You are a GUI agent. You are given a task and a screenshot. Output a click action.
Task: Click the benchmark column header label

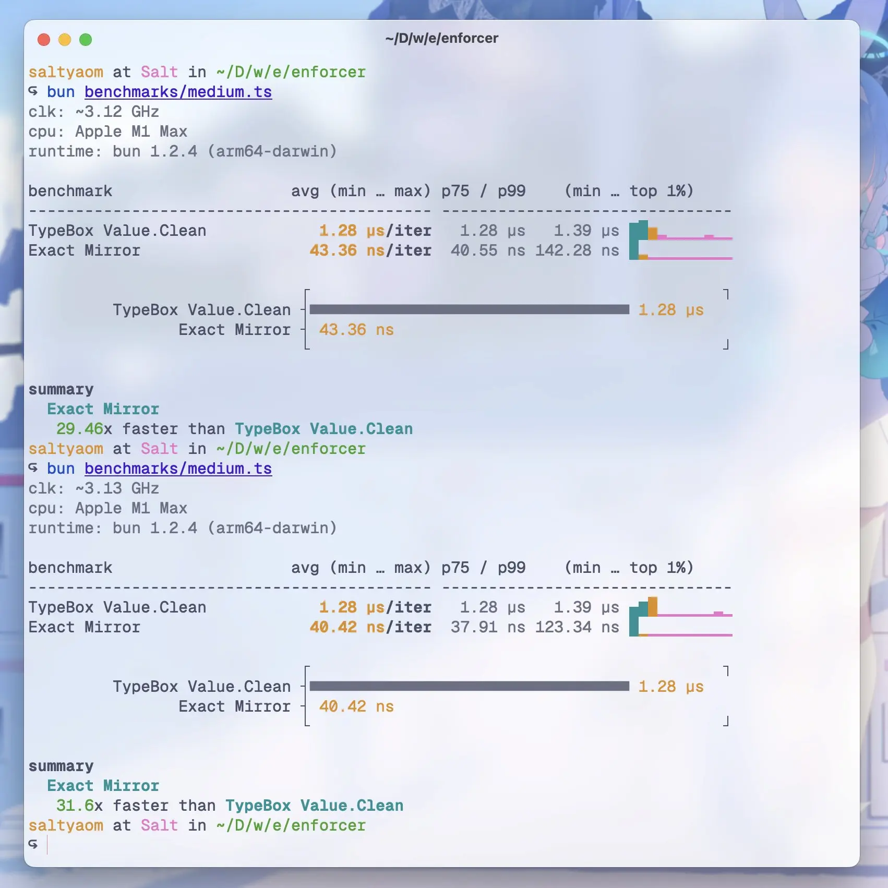[x=71, y=191]
